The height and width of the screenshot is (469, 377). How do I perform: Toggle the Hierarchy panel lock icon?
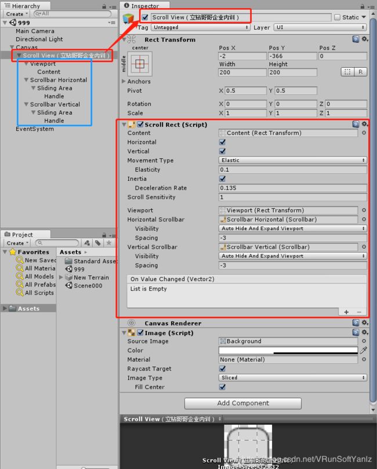[104, 6]
